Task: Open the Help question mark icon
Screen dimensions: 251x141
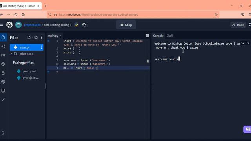Action: pyautogui.click(x=3, y=133)
